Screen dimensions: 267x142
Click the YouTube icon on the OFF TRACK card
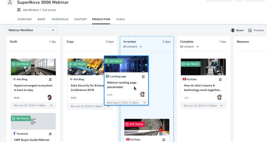pyautogui.click(x=128, y=139)
